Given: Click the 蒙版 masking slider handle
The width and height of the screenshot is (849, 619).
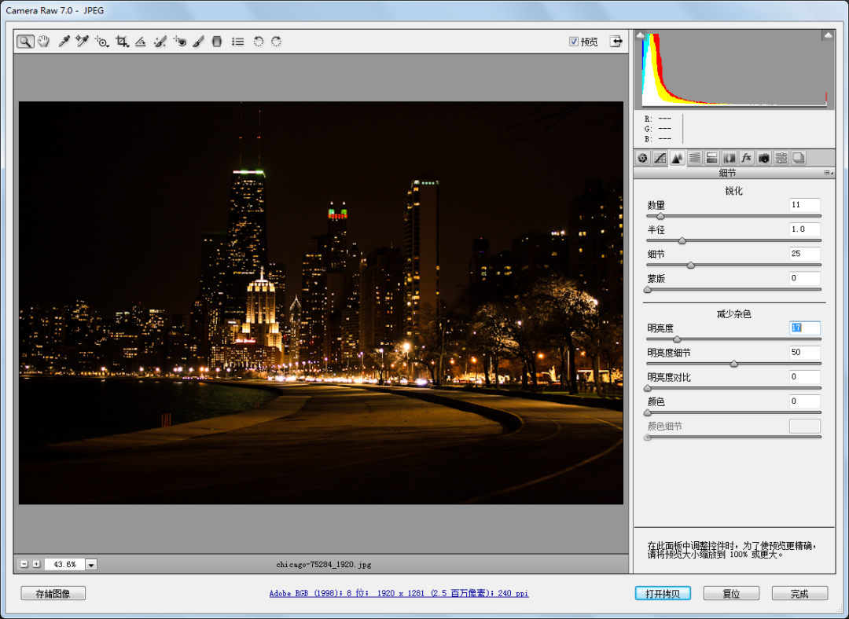Looking at the screenshot, I should click(x=648, y=290).
